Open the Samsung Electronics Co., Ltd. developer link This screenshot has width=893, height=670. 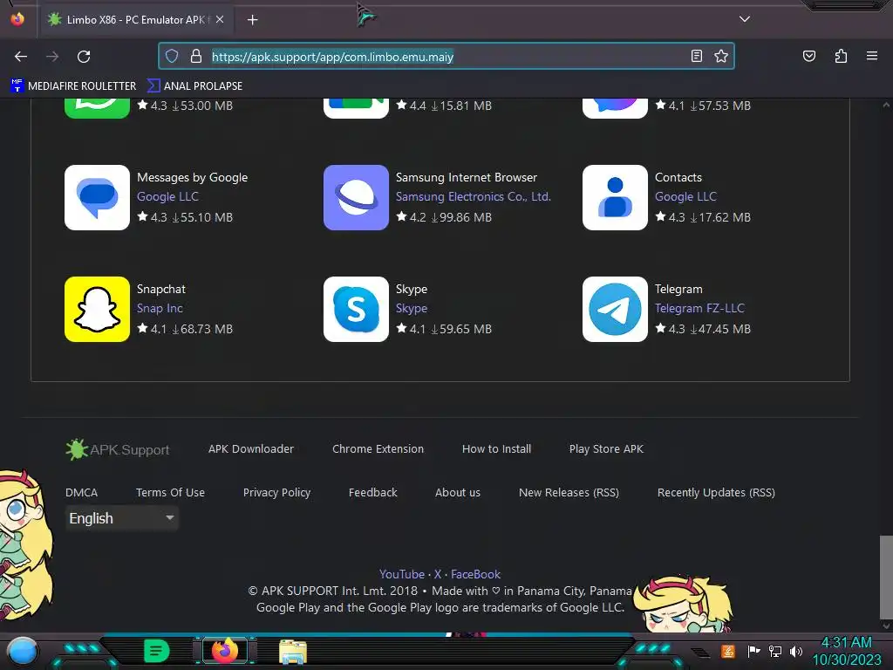[474, 196]
